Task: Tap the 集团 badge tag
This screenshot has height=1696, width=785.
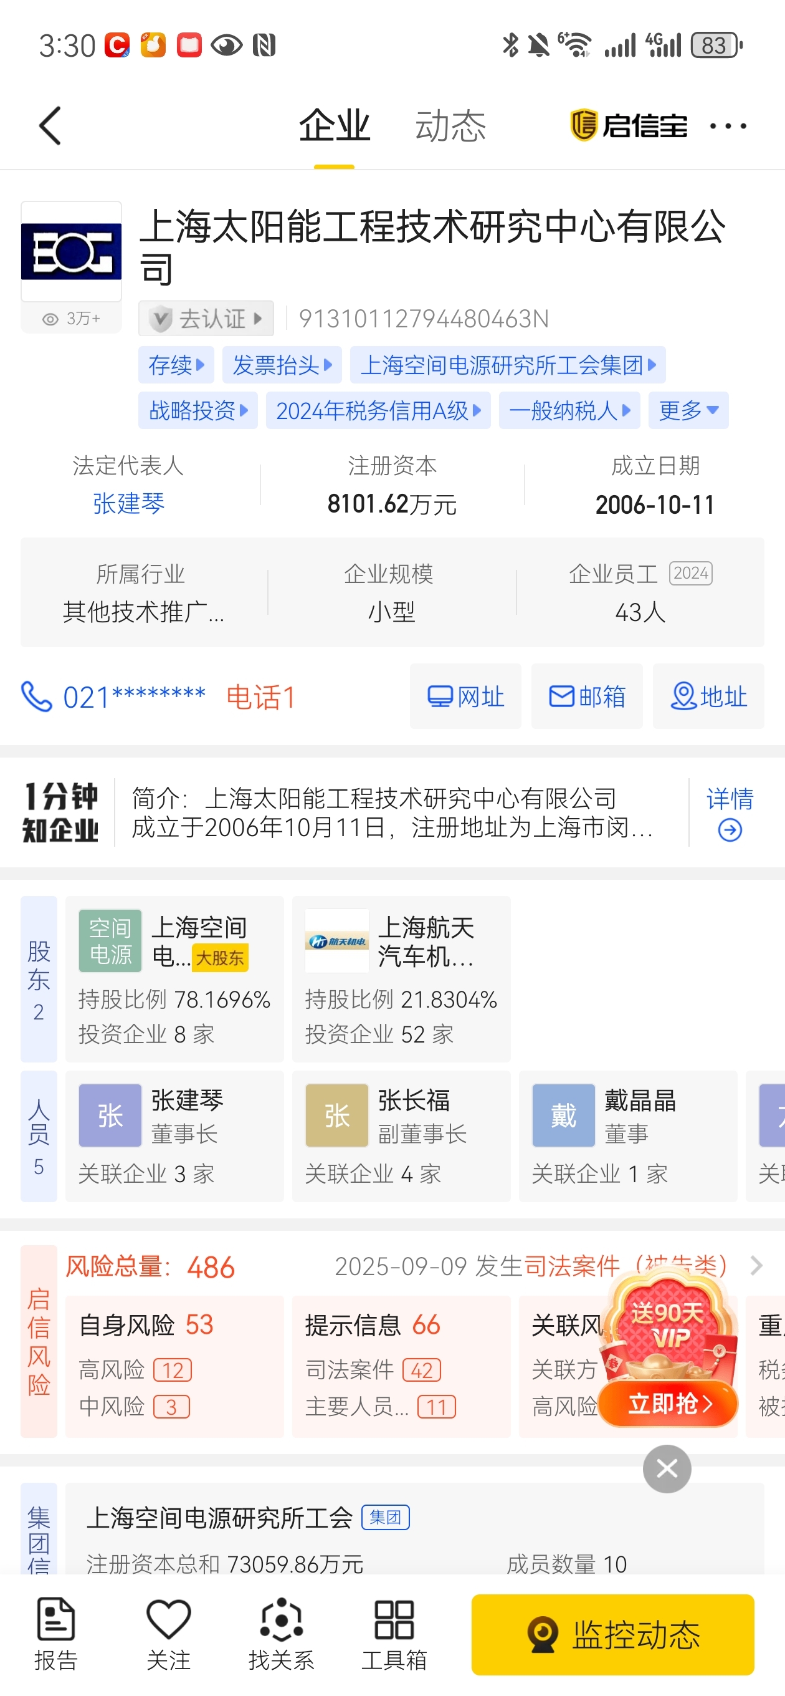Action: 386,1517
